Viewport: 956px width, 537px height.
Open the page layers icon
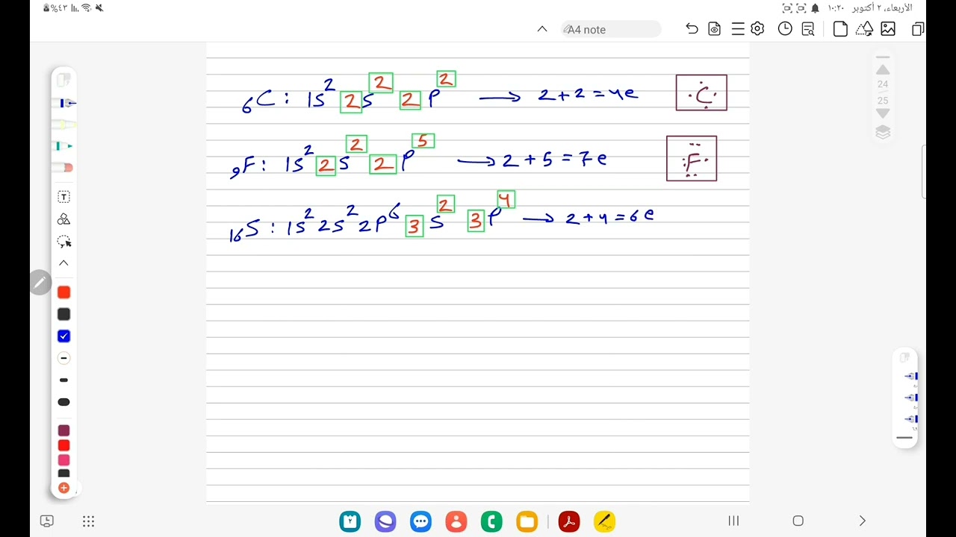point(883,132)
